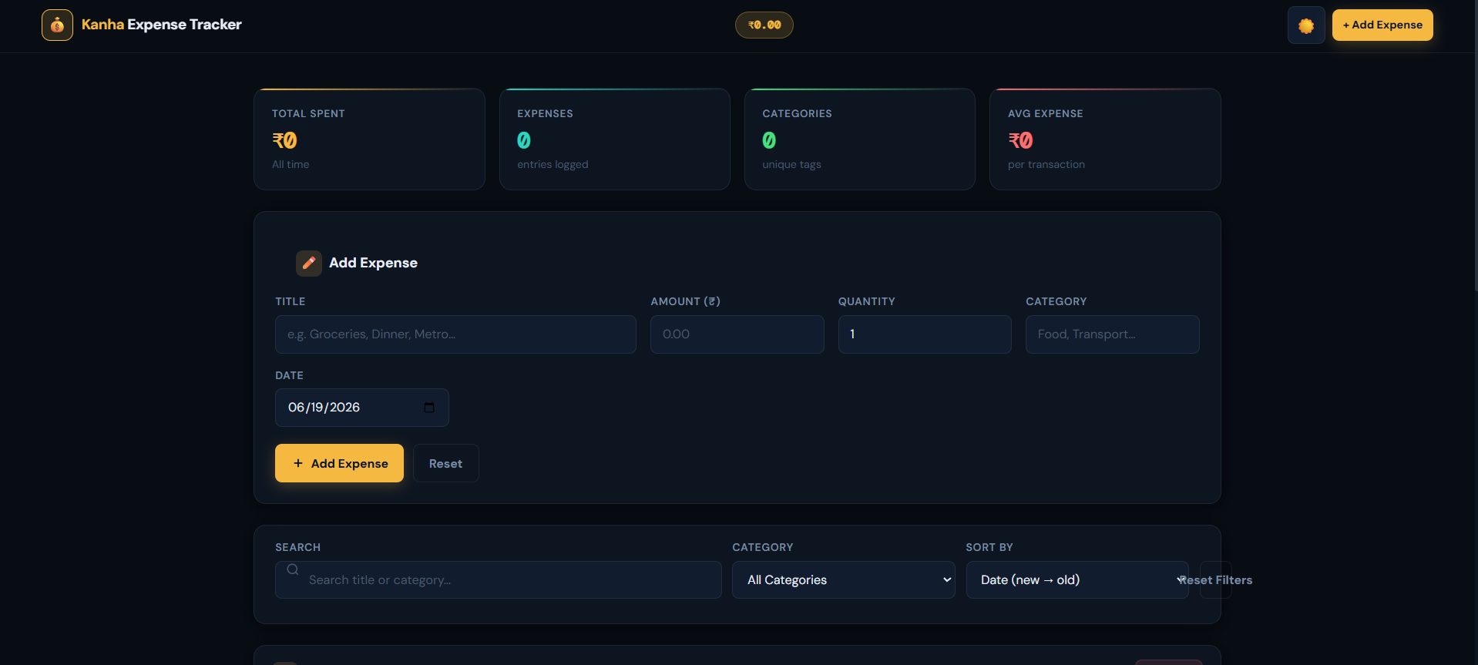Focus the Title input field
1478x665 pixels.
point(455,334)
